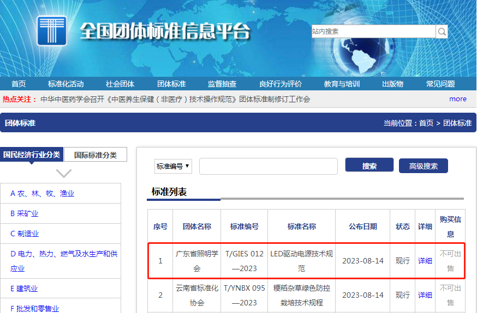
Task: Select category A 农、林、牧、渔业
Action: [x=42, y=193]
